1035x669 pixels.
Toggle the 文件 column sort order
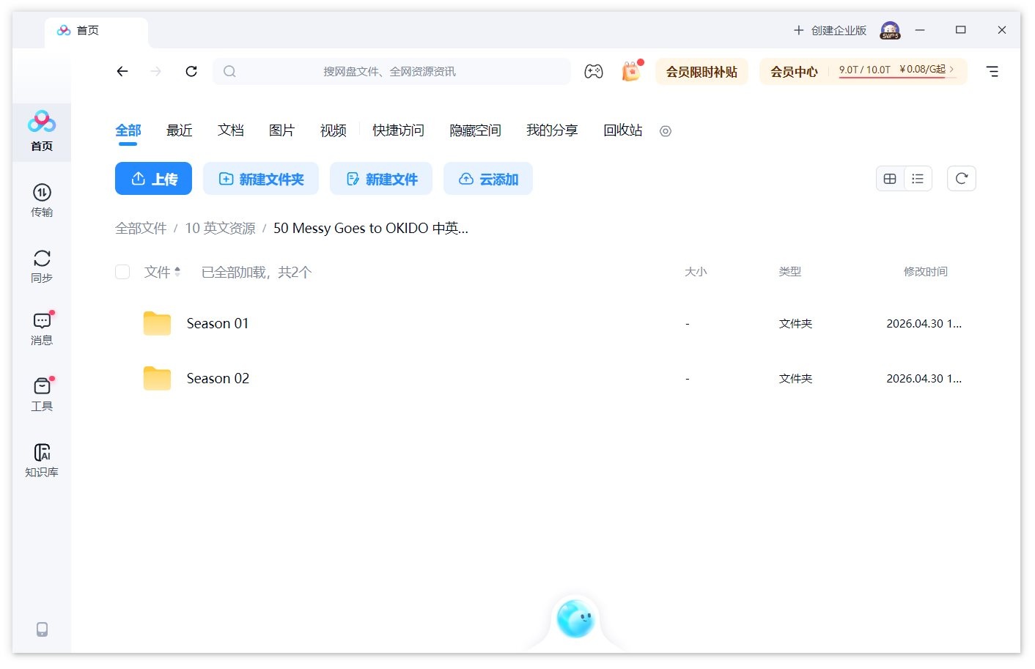[163, 271]
